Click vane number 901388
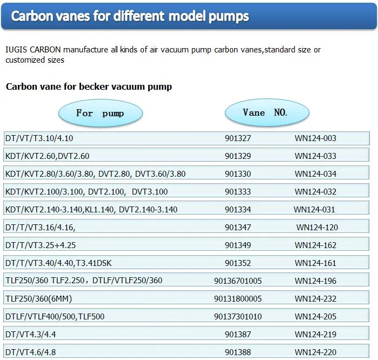The width and height of the screenshot is (378, 360). point(238,352)
